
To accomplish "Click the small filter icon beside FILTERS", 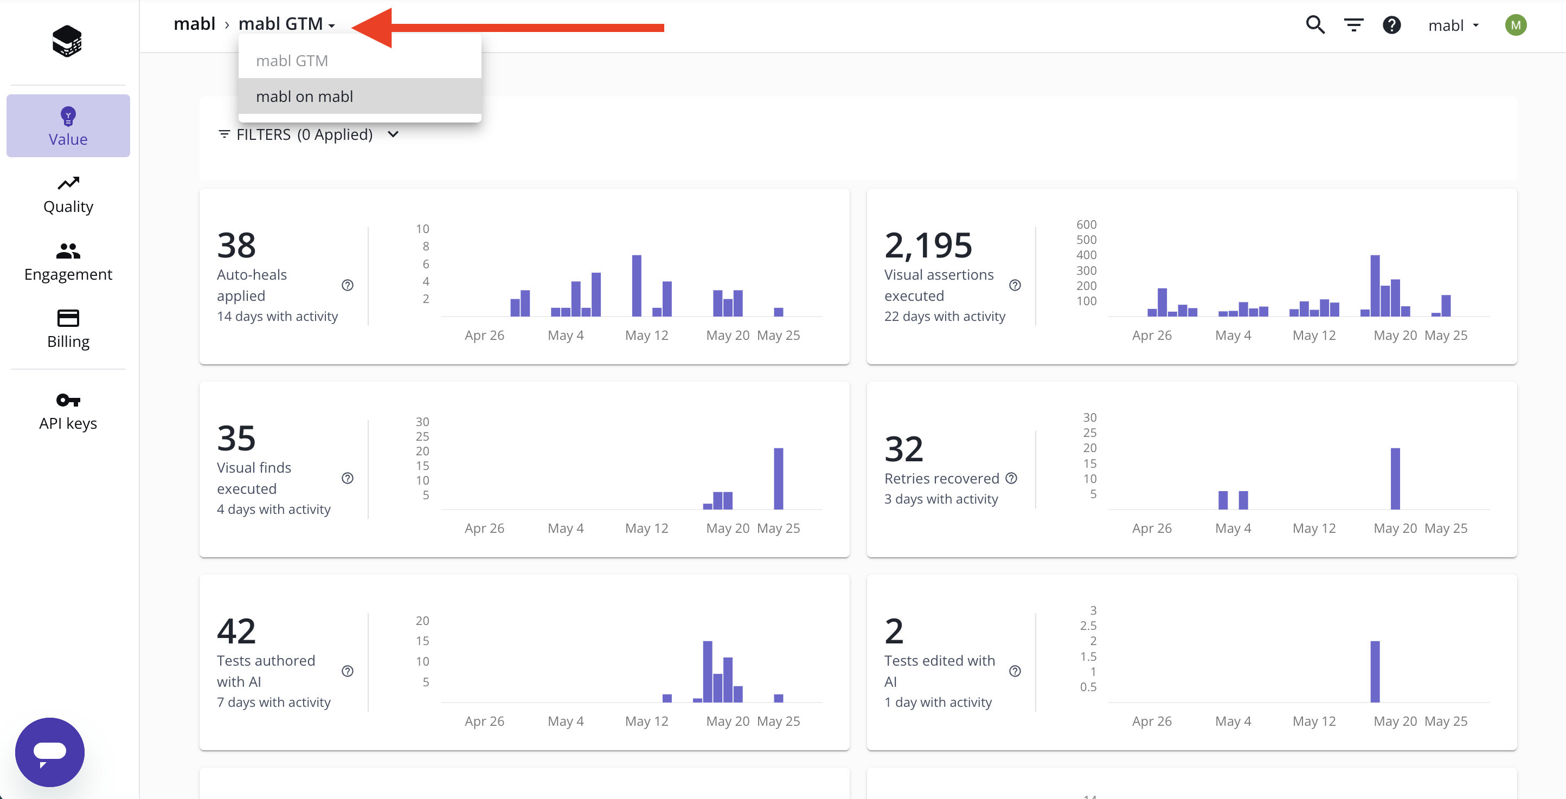I will point(224,134).
